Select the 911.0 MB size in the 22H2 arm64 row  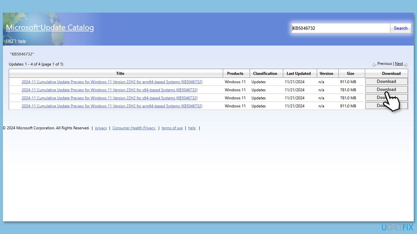click(348, 82)
